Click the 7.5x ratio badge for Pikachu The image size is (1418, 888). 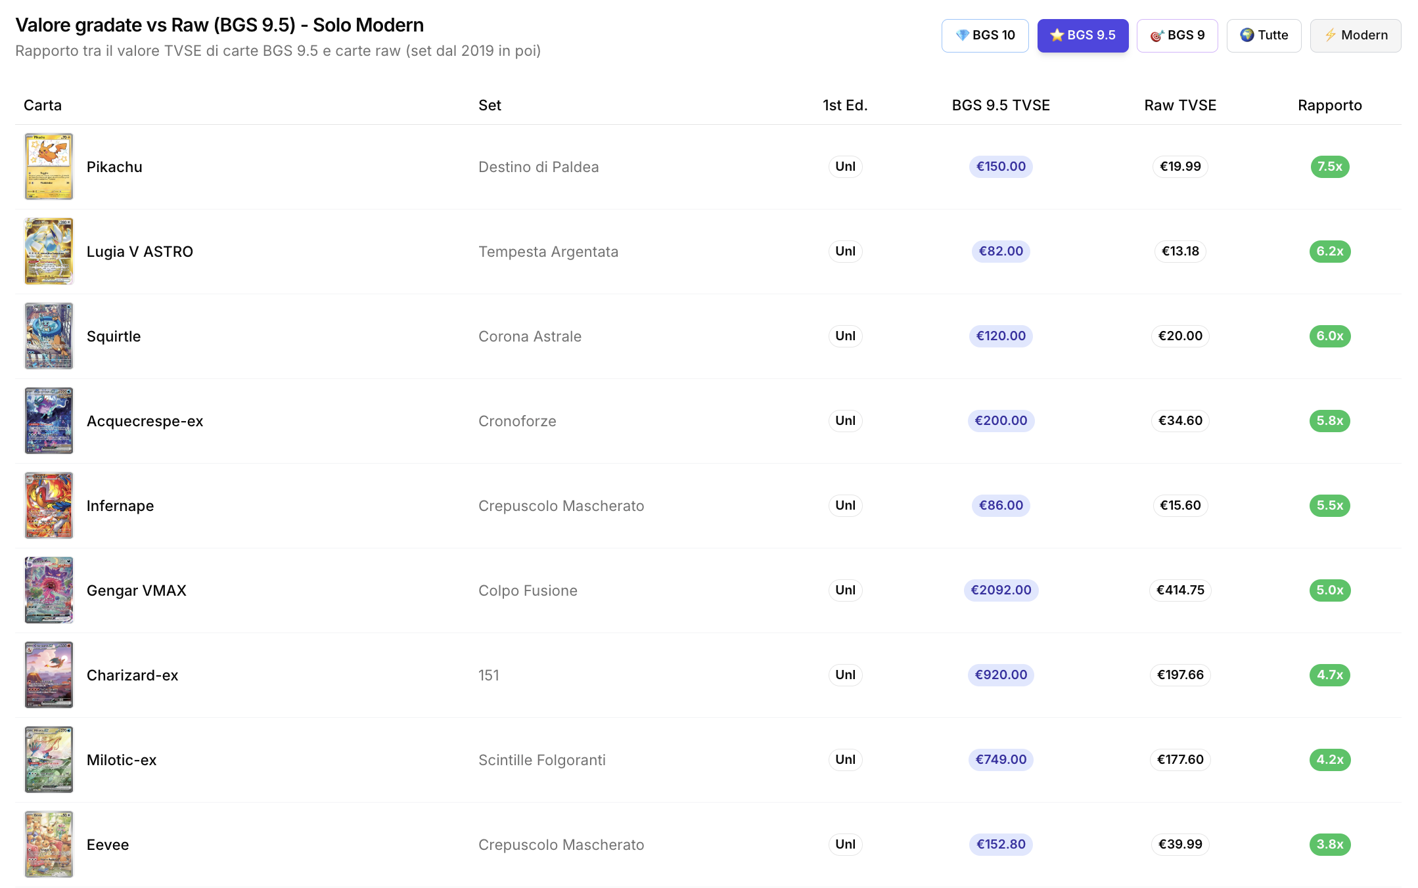[x=1329, y=167]
